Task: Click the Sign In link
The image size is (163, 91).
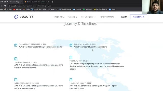Action: 124,17
